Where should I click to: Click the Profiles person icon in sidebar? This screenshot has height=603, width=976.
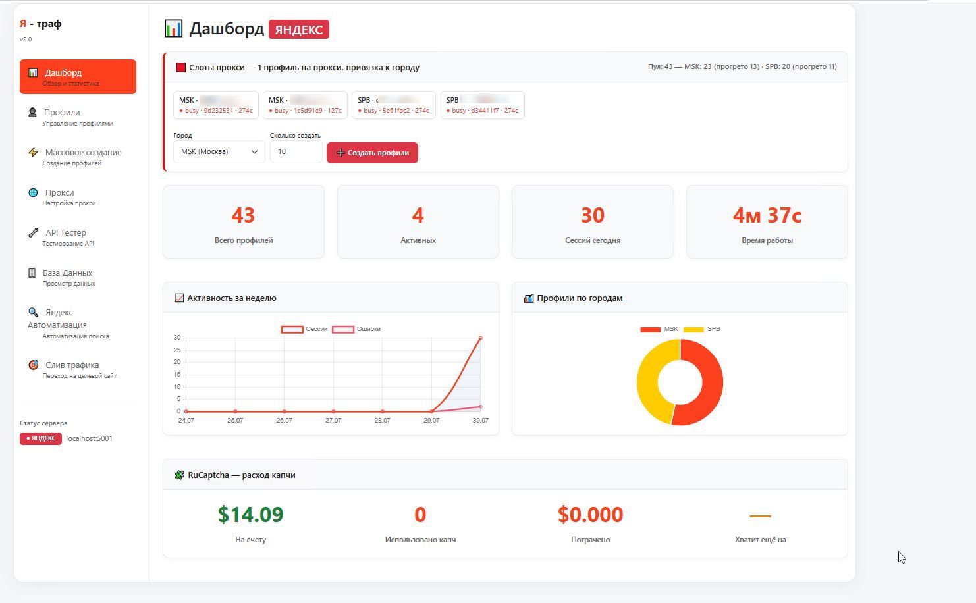coord(32,113)
